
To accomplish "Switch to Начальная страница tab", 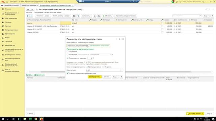I will (10, 5).
